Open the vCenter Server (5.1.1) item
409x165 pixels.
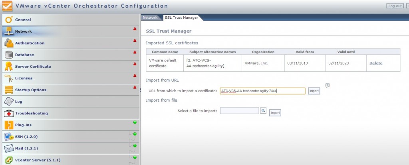pyautogui.click(x=70, y=160)
